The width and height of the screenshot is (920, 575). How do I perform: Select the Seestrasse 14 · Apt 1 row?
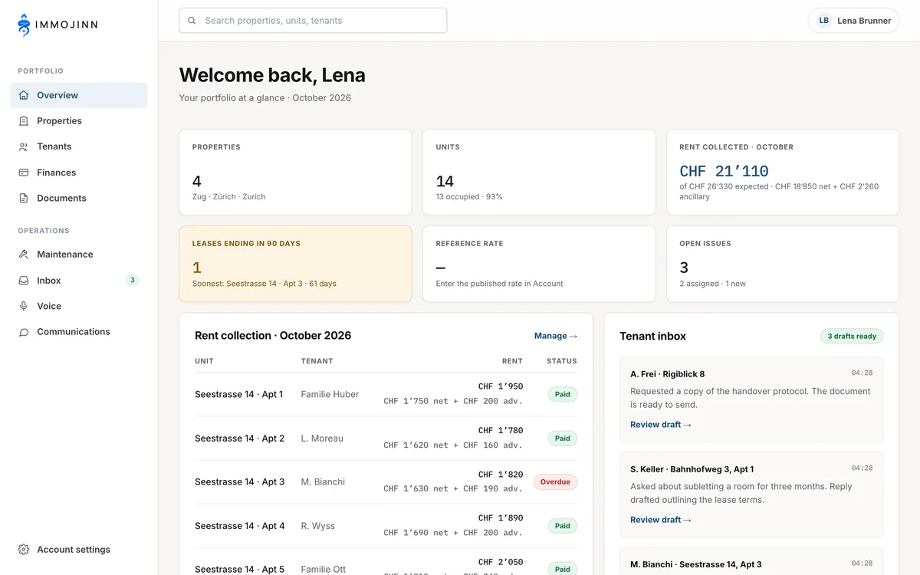(x=386, y=394)
